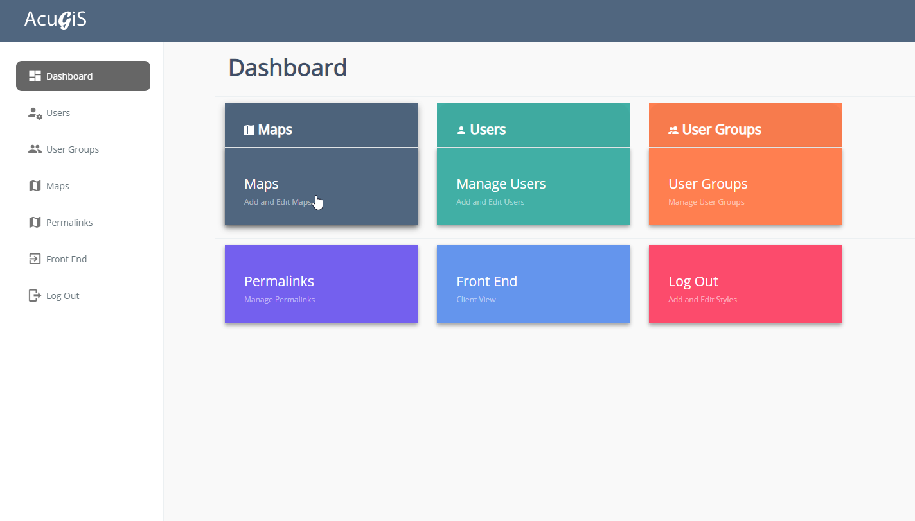The width and height of the screenshot is (915, 521).
Task: Click the map icon in Maps card header
Action: 249,130
